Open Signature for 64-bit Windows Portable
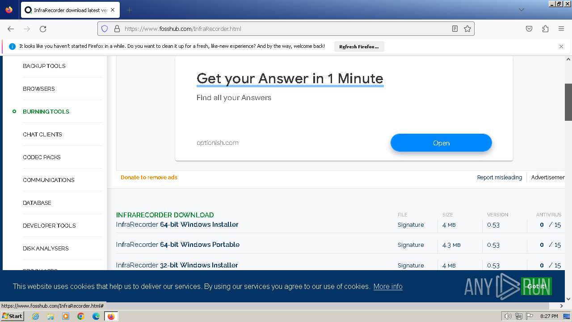This screenshot has width=572, height=322. tap(411, 245)
